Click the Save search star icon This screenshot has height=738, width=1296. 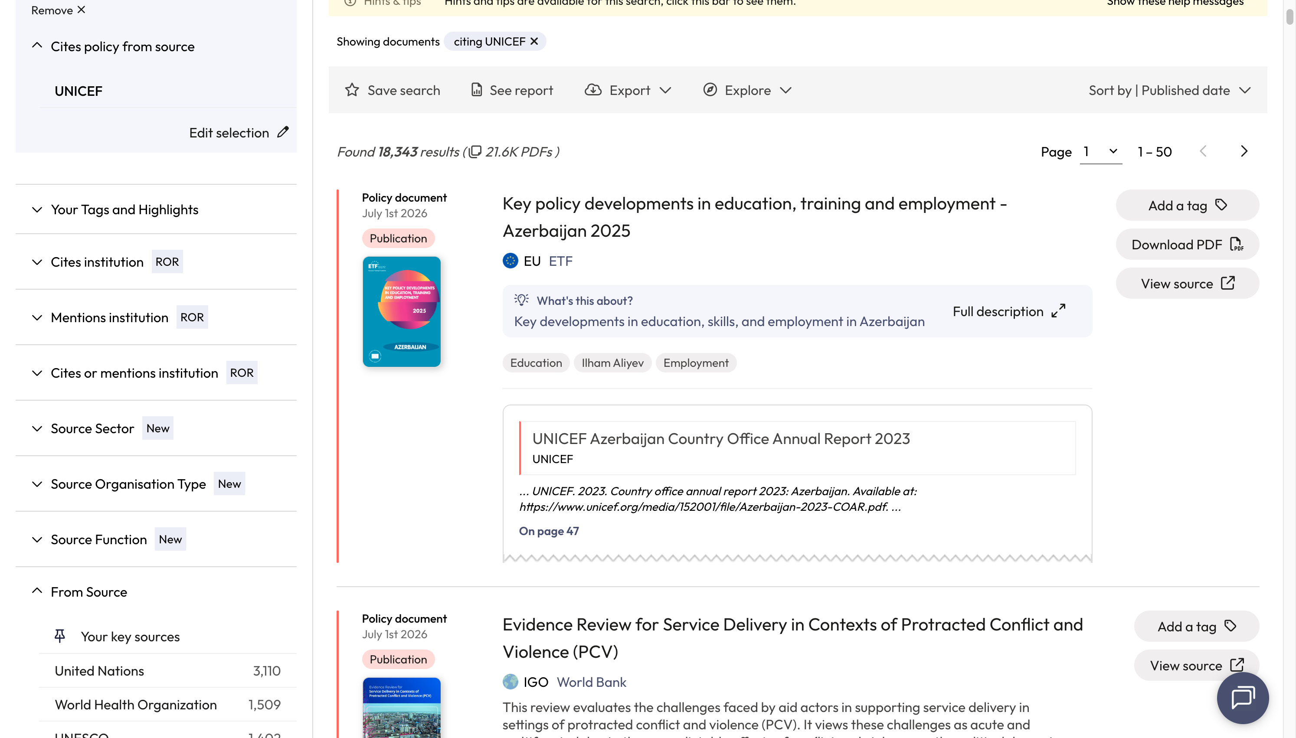tap(352, 90)
